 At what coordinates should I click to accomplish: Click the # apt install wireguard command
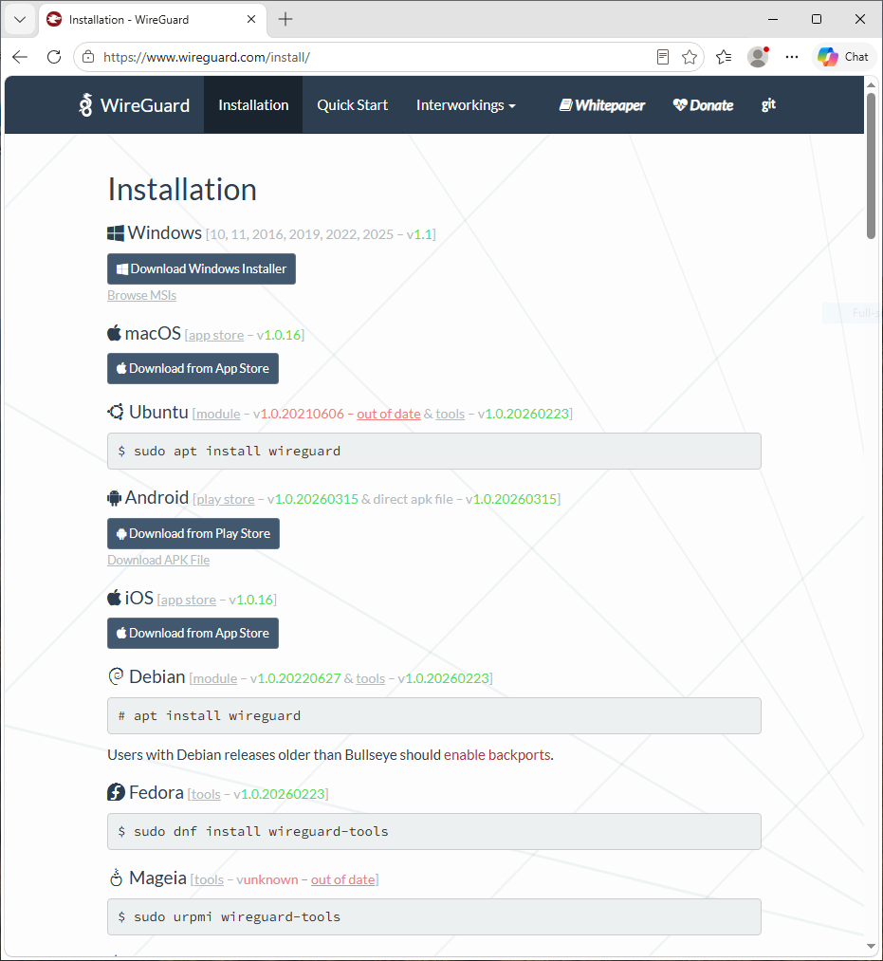210,716
